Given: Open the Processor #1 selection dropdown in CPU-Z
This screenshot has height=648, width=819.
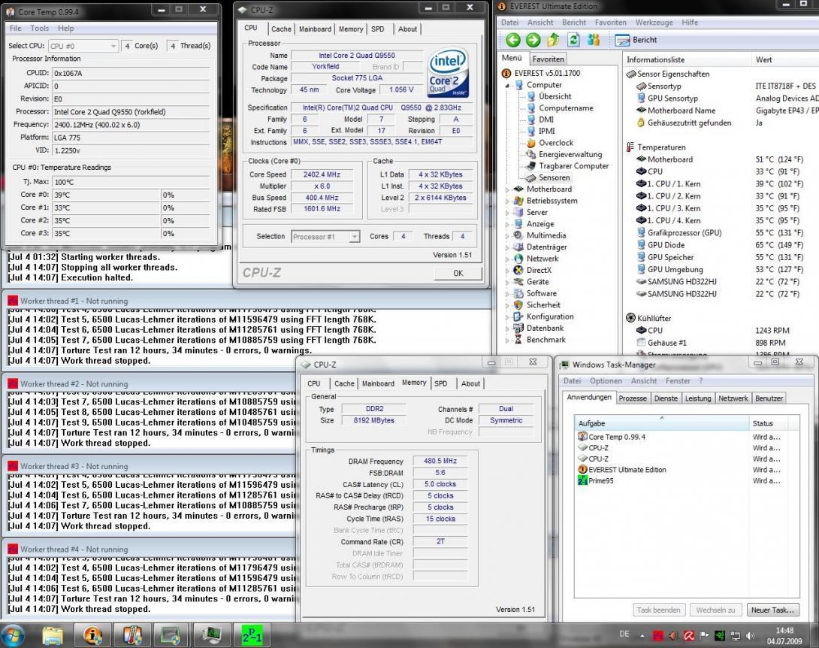Looking at the screenshot, I should (325, 237).
